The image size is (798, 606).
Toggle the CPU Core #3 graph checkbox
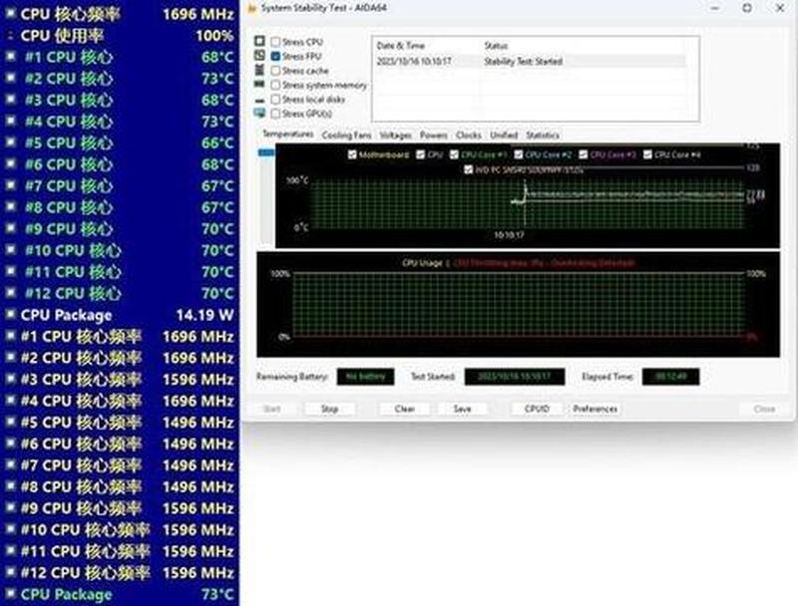584,154
